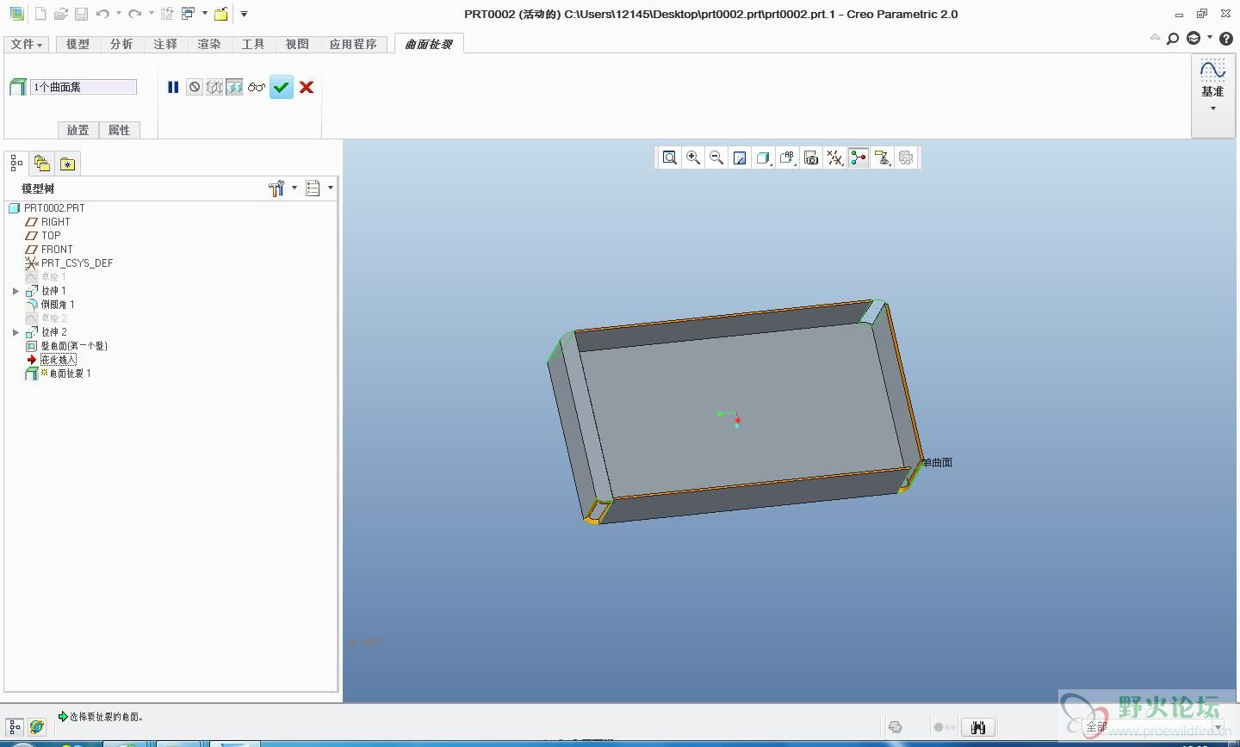
Task: Switch to the 分析 ribbon tab
Action: pos(121,44)
